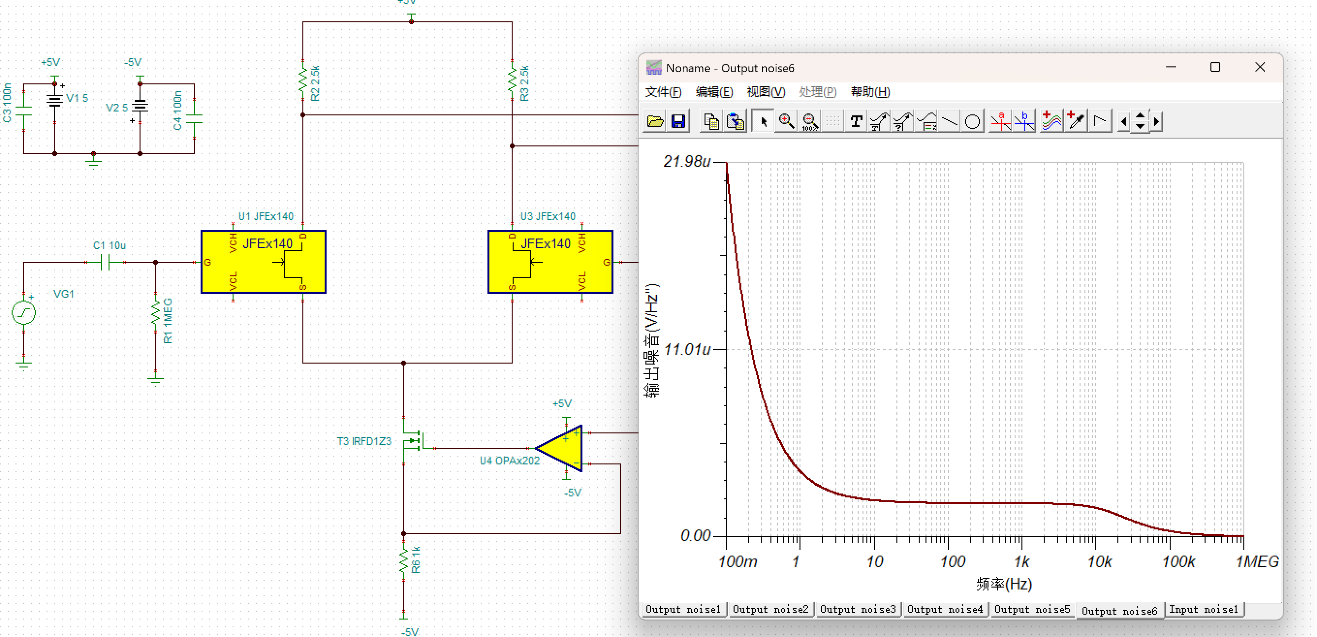Viewport: 1317px width, 637px height.
Task: Reset zoom with 100% magnifier icon
Action: click(x=809, y=122)
